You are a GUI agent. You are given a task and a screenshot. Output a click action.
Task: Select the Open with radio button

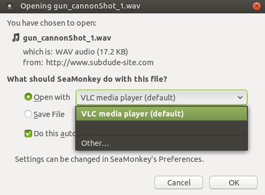tap(28, 97)
